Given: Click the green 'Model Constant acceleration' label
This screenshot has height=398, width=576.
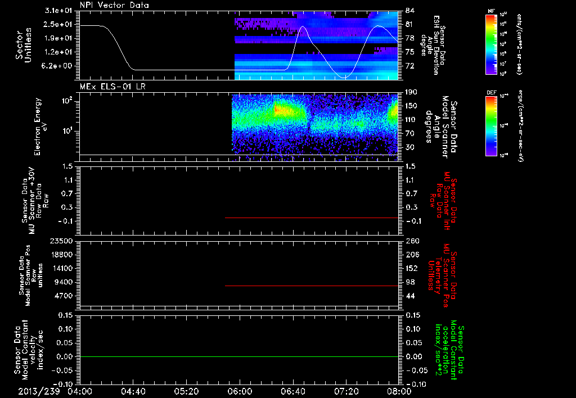Looking at the screenshot, I should tap(449, 350).
